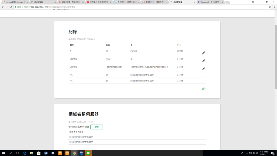Click ns65.domaincontrol.com in the nameserver list
This screenshot has width=277, height=156.
(81, 137)
